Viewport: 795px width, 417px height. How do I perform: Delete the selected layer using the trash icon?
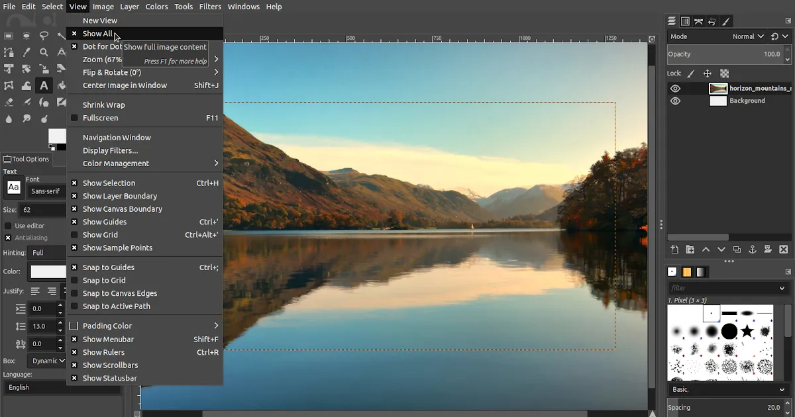(784, 250)
